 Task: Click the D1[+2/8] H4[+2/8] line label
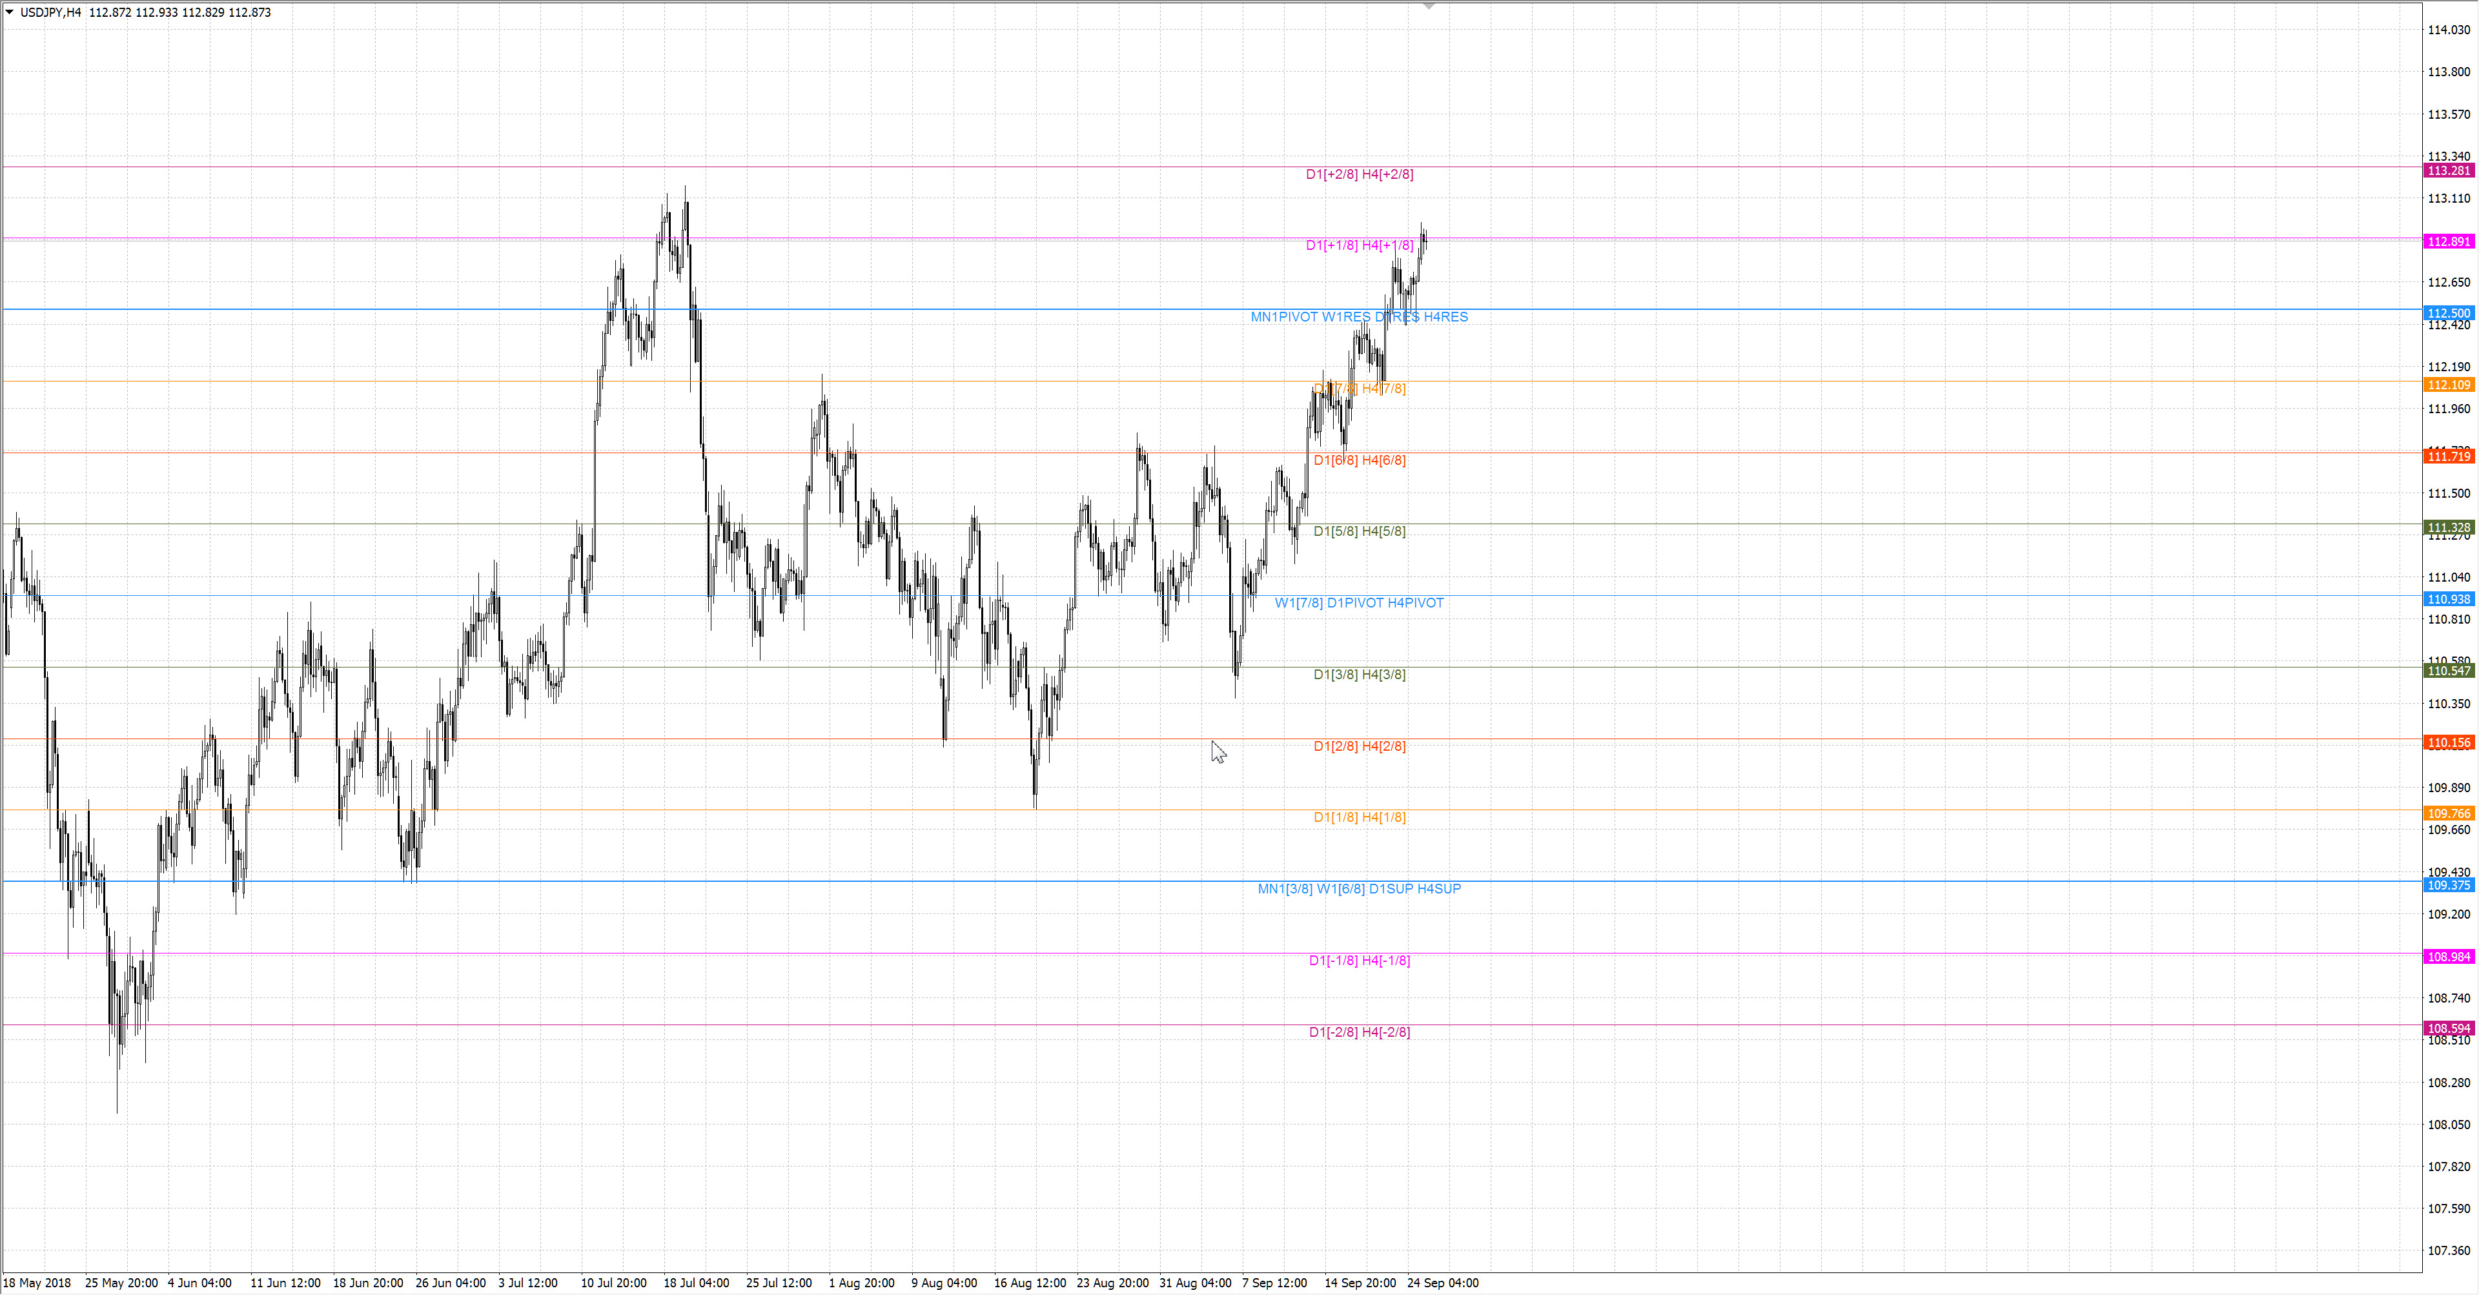pos(1359,174)
